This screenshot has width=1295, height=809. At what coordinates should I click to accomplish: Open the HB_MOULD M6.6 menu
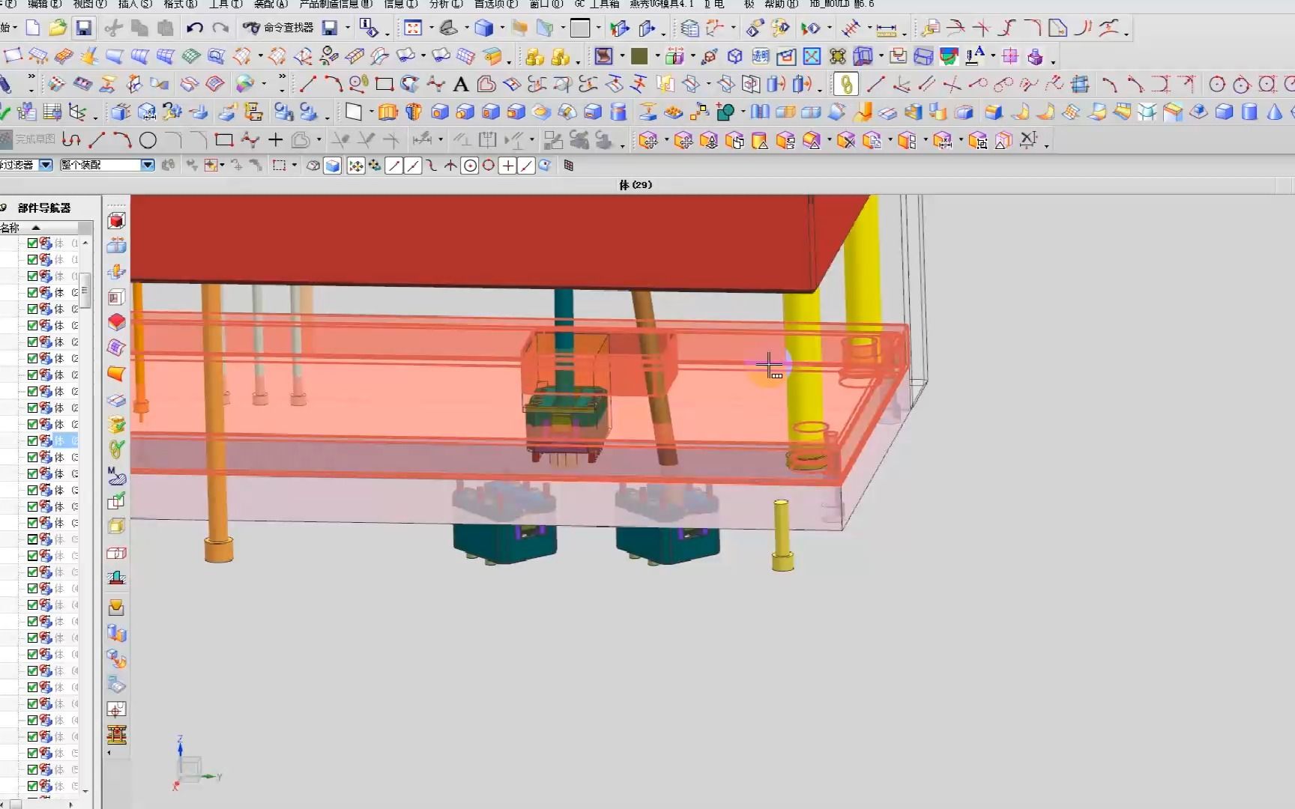842,4
